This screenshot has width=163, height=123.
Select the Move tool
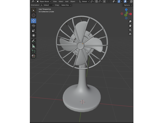point(33,21)
